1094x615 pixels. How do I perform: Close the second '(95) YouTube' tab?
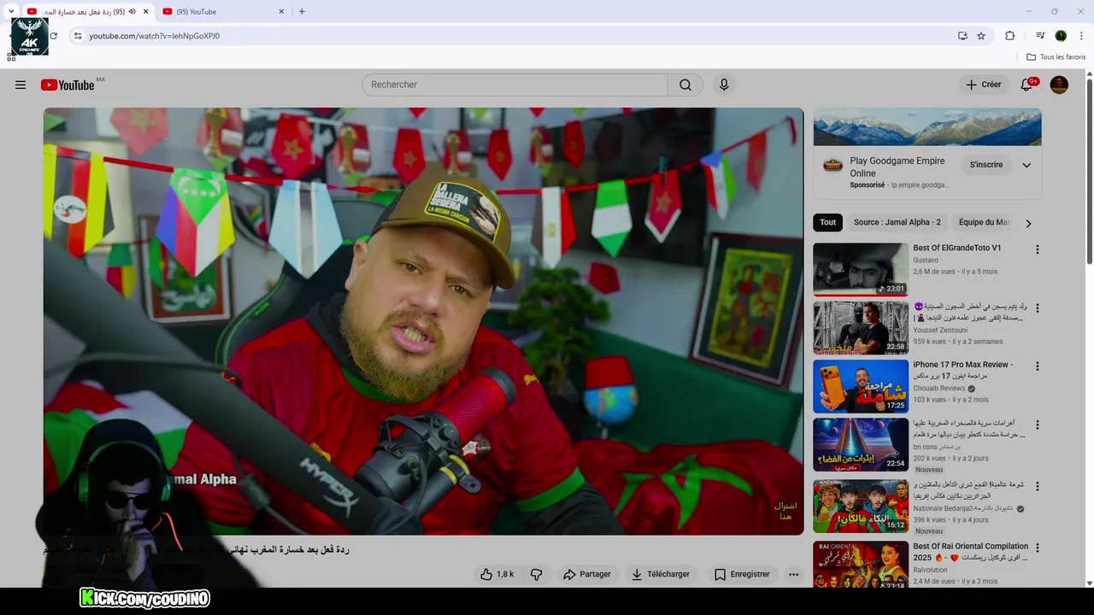tap(281, 12)
